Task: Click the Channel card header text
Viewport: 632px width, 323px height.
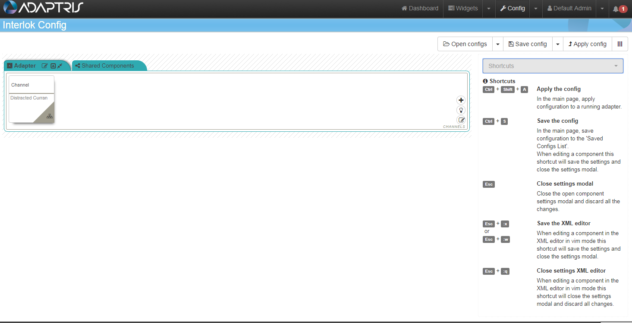Action: click(x=20, y=85)
